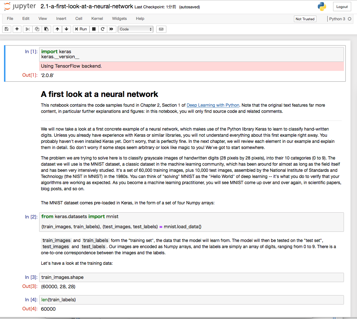Open the cell type dropdown showing Code

pyautogui.click(x=136, y=29)
